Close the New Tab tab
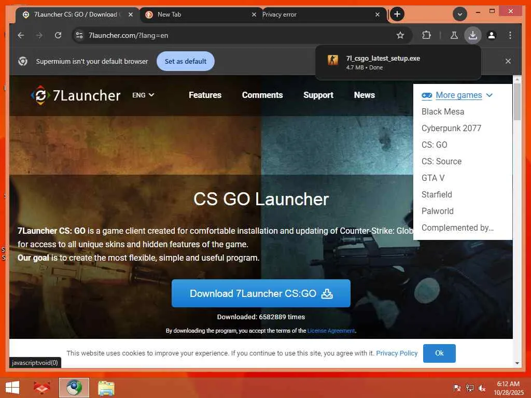The height and width of the screenshot is (398, 531). (x=254, y=15)
